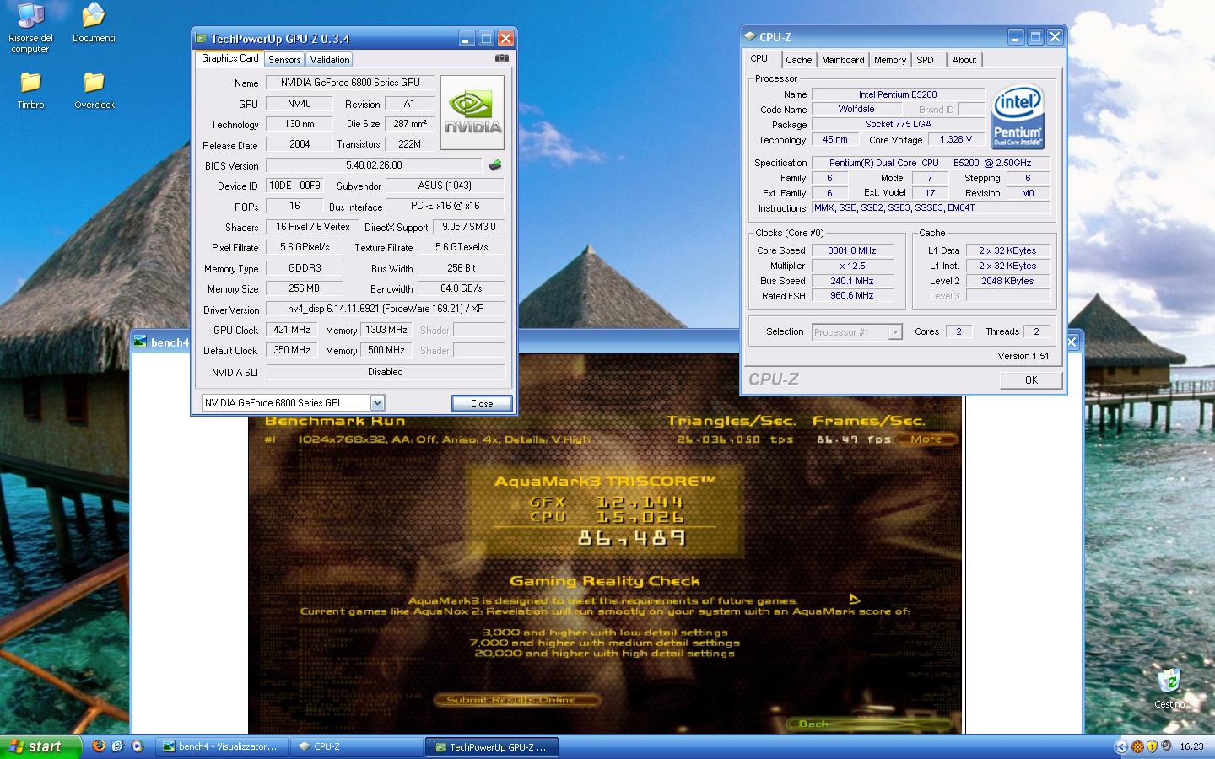Launch Windows Media Player from quick launch
Screen dimensions: 1215x759
138,746
